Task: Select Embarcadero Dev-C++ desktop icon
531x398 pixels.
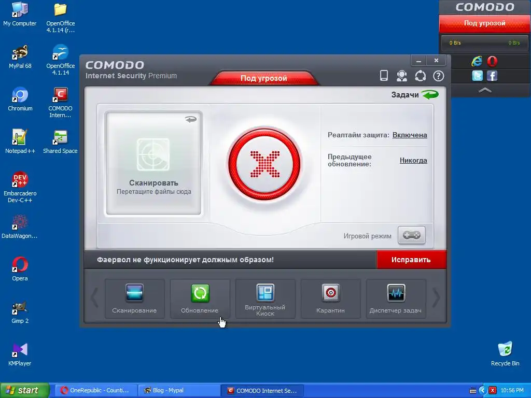Action: [x=20, y=188]
